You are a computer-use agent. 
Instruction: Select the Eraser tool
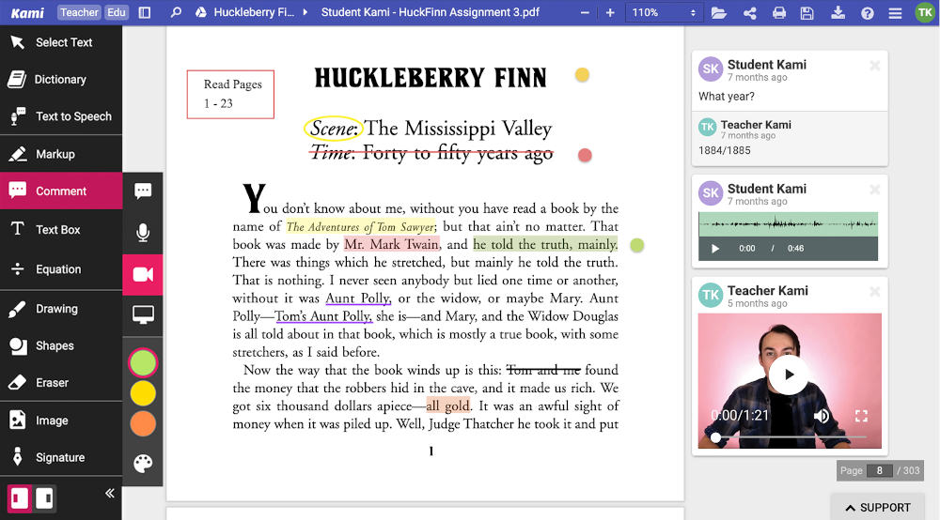[x=60, y=382]
